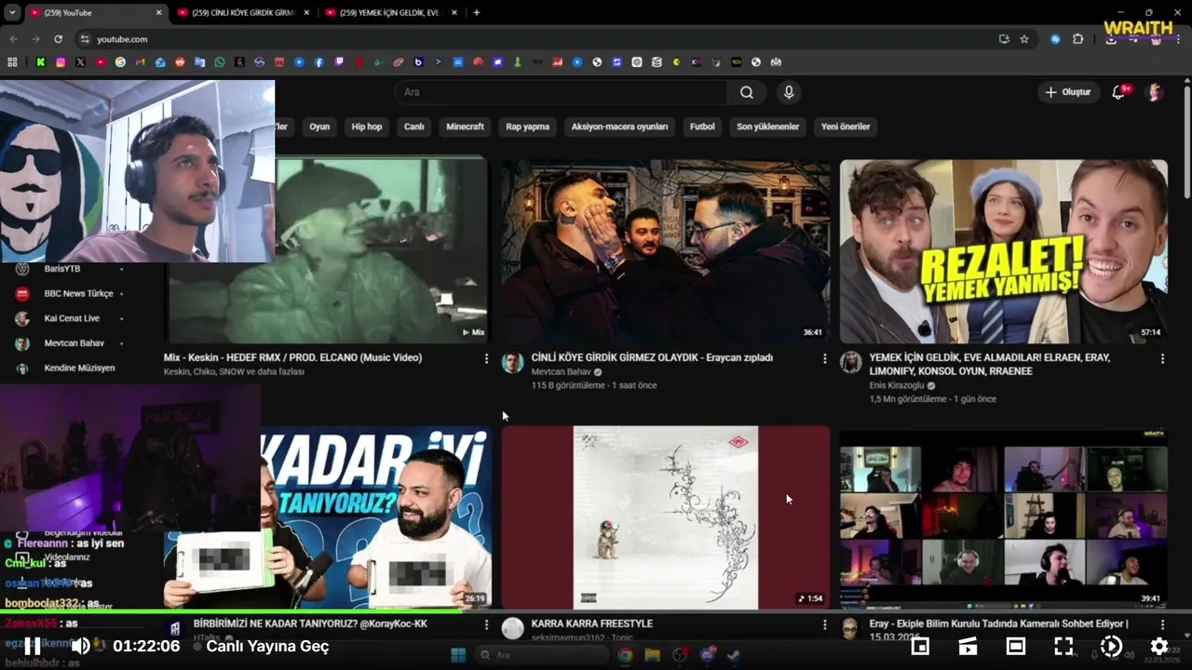Screen dimensions: 1192x670
Task: Open the REZALET YEMEK YANMIŞ thumbnail
Action: click(1004, 251)
